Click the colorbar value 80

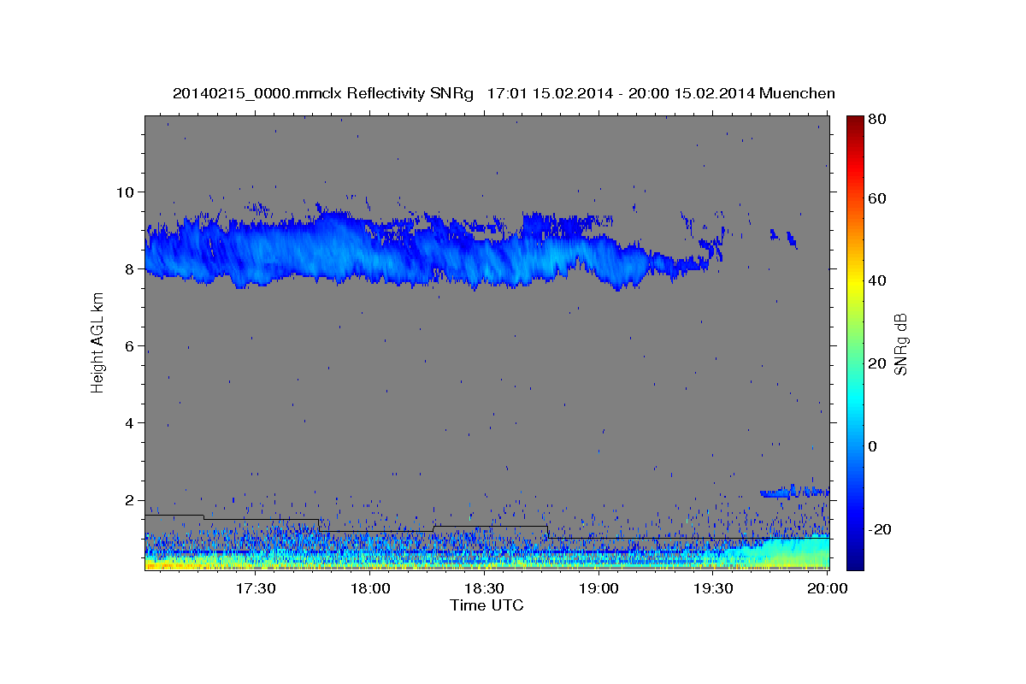[x=876, y=120]
